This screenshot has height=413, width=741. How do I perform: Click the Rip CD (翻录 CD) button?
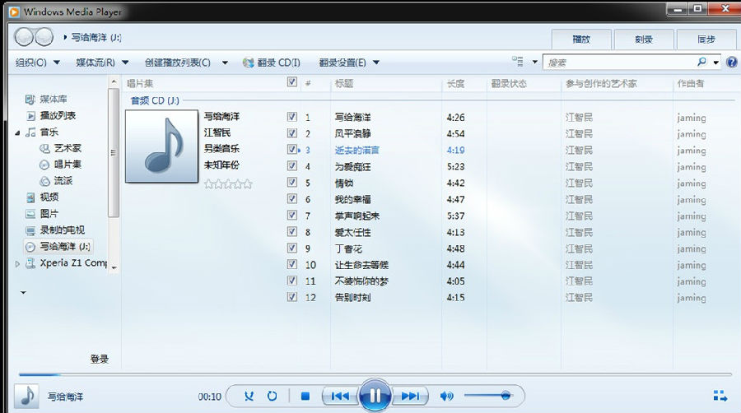(x=272, y=63)
